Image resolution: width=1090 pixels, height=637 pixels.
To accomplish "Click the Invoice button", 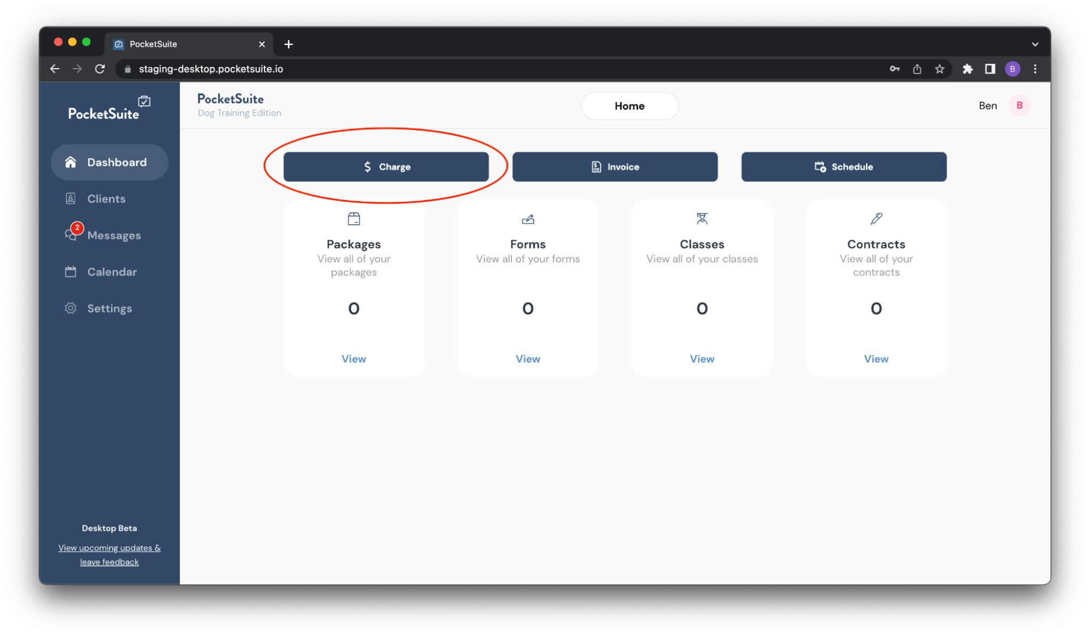I will [x=615, y=167].
